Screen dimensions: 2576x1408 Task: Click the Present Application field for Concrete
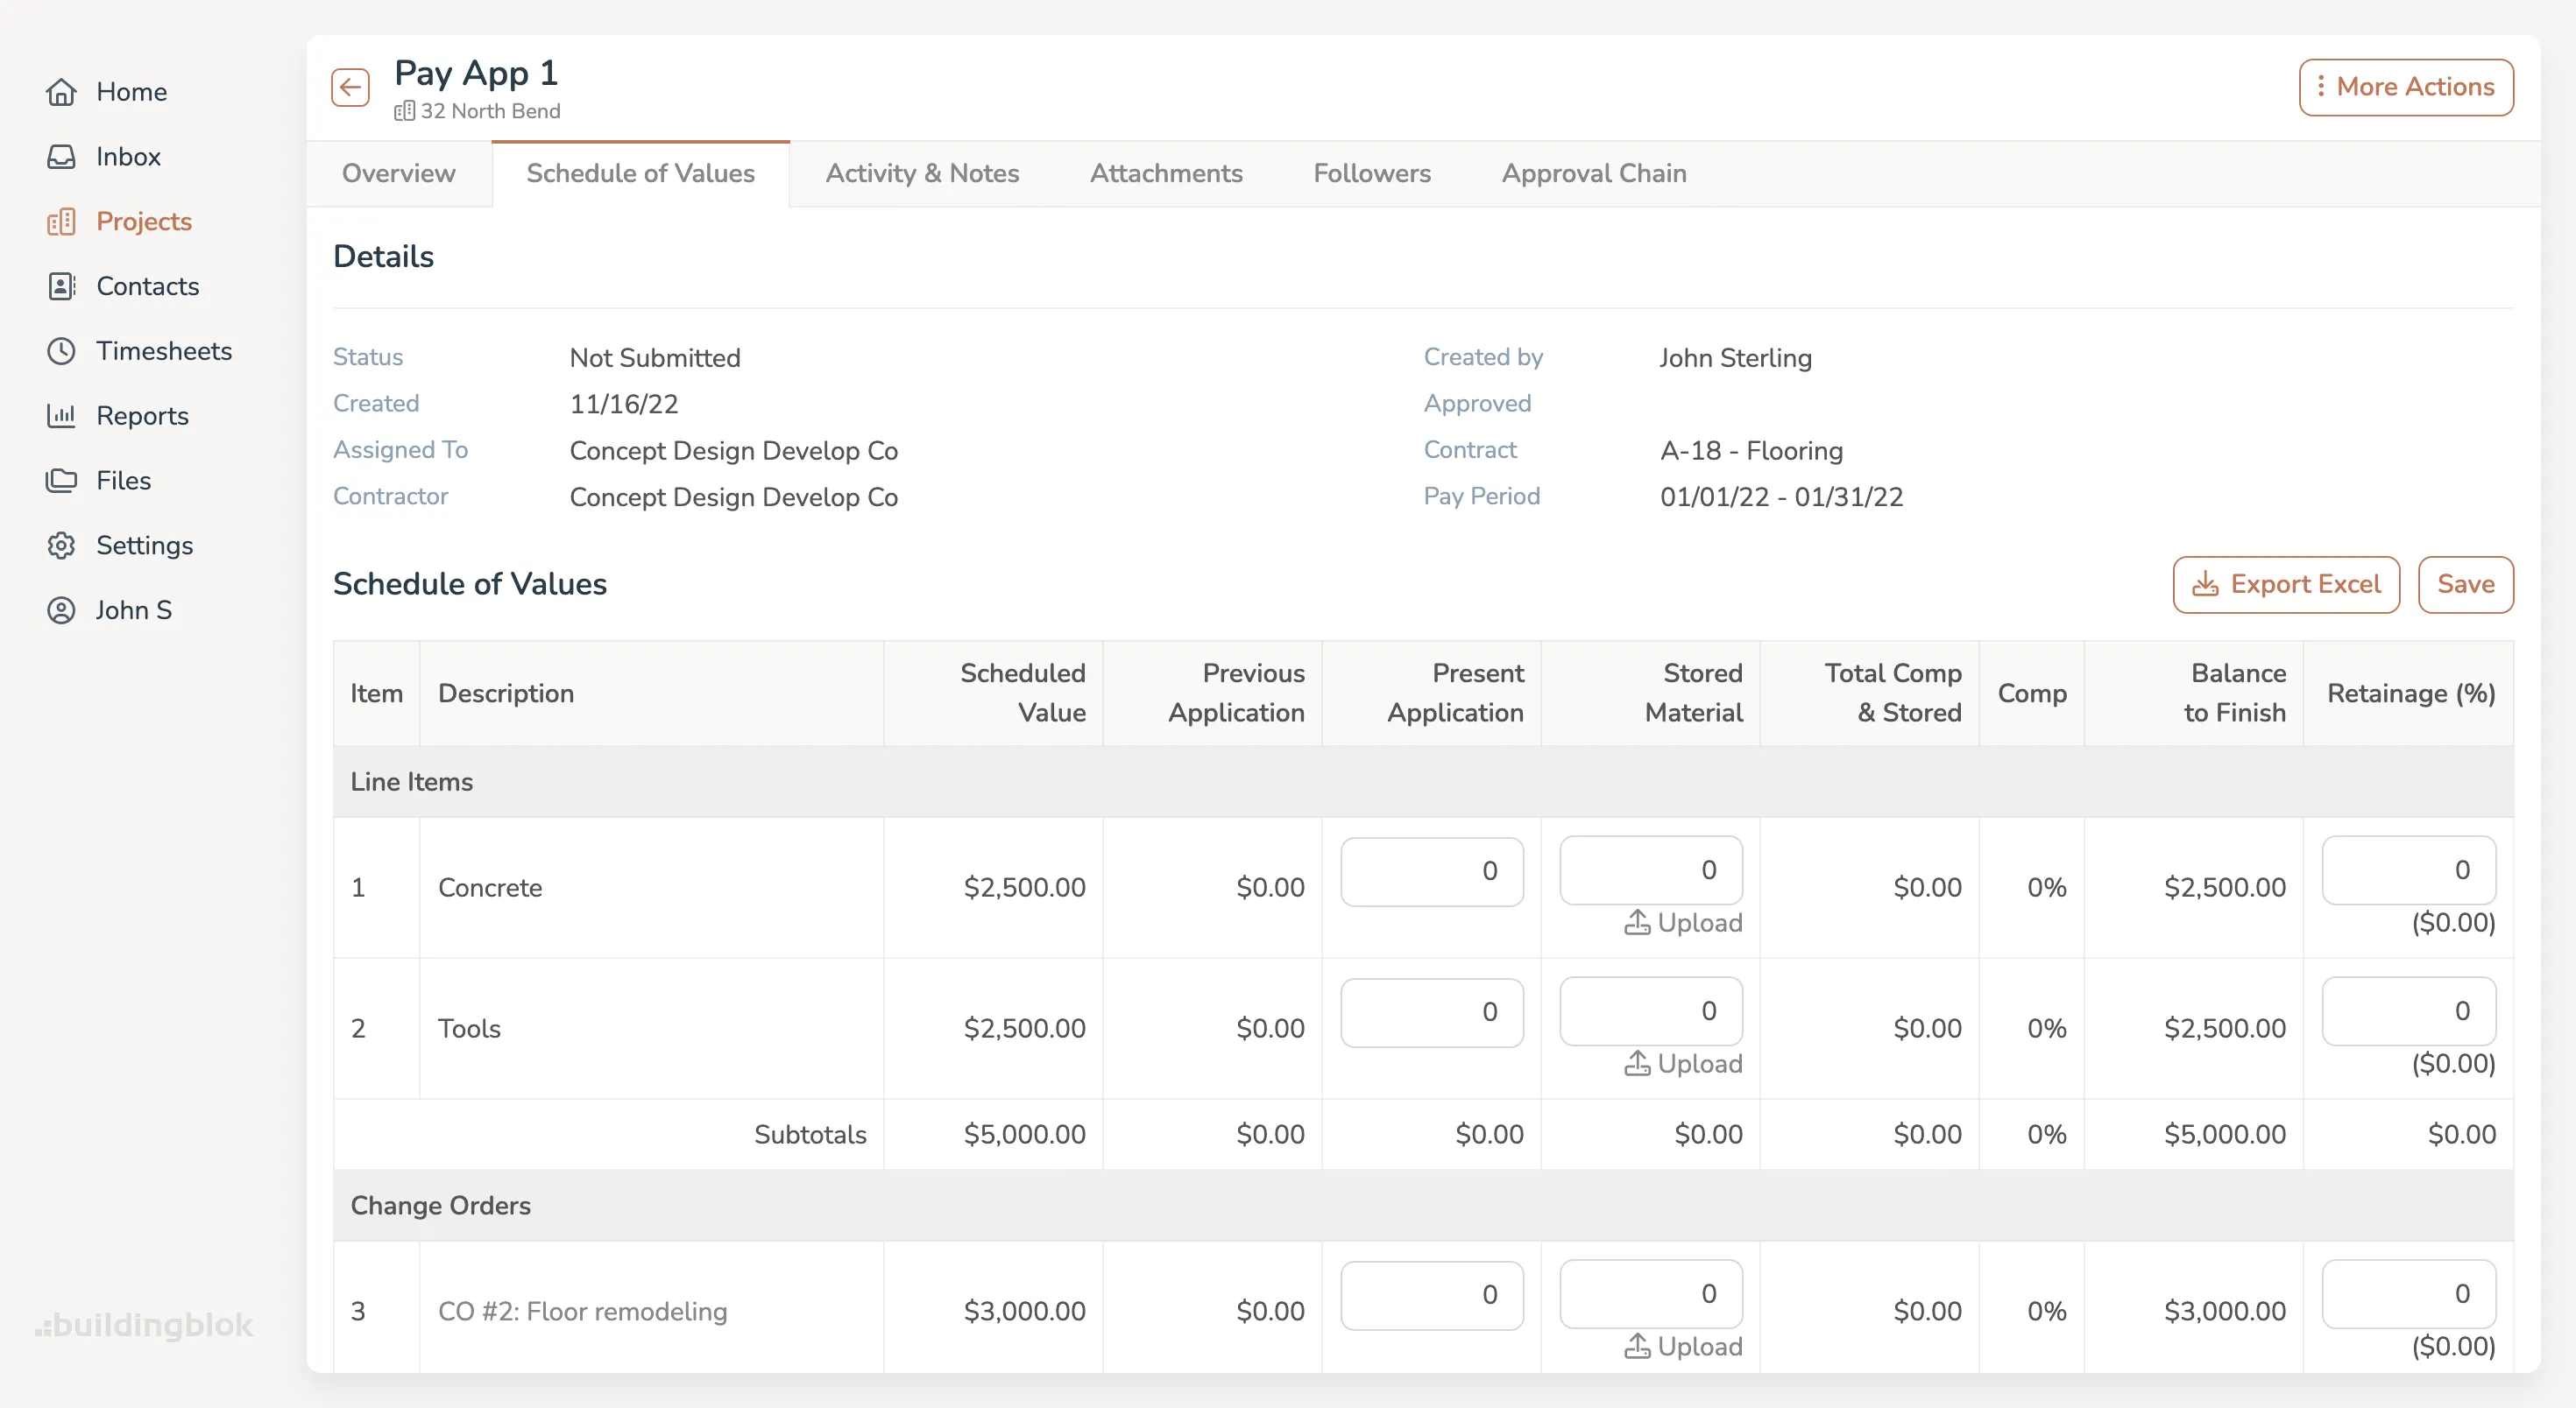point(1431,871)
